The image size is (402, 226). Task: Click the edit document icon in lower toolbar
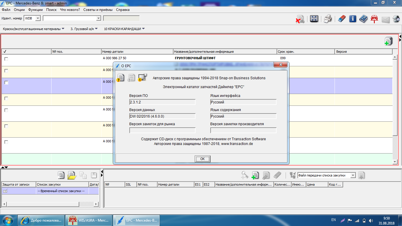pos(266,175)
